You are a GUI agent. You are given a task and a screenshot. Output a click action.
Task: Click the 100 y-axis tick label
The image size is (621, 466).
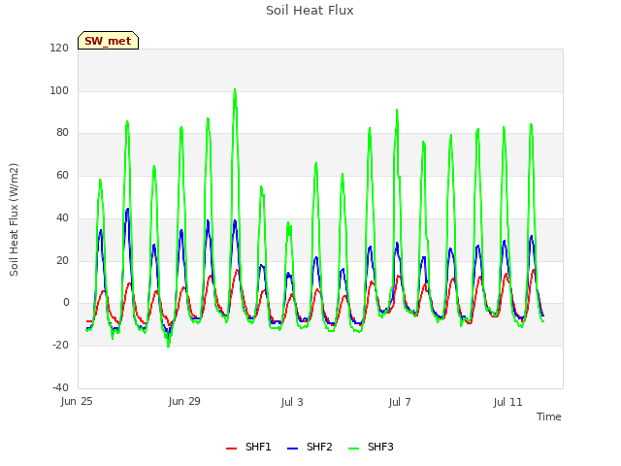click(59, 90)
